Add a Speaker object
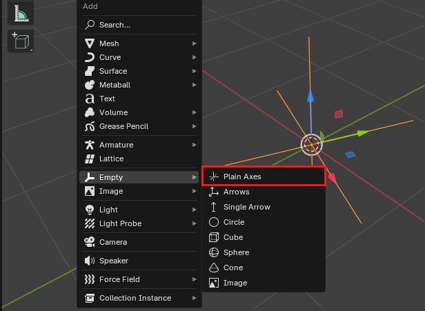The height and width of the screenshot is (311, 425). click(x=139, y=261)
